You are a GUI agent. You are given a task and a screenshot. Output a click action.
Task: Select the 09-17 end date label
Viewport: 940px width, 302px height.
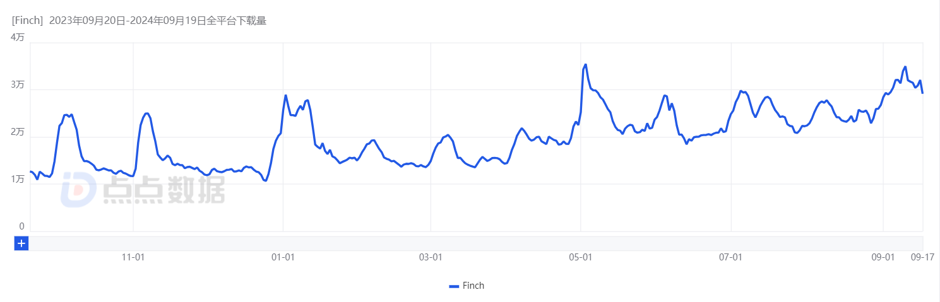tap(922, 257)
